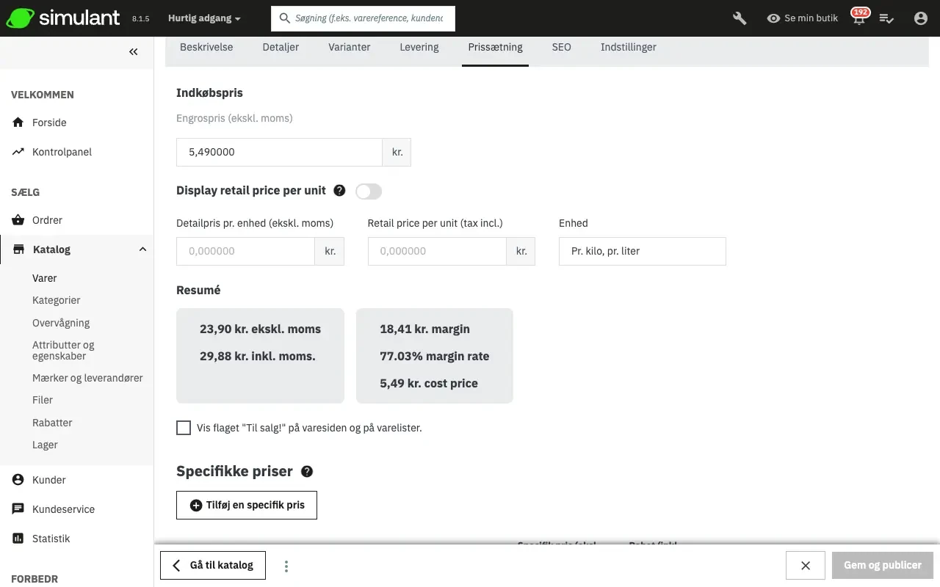This screenshot has height=587, width=940.
Task: Click the Engrospris input field
Action: (279, 152)
